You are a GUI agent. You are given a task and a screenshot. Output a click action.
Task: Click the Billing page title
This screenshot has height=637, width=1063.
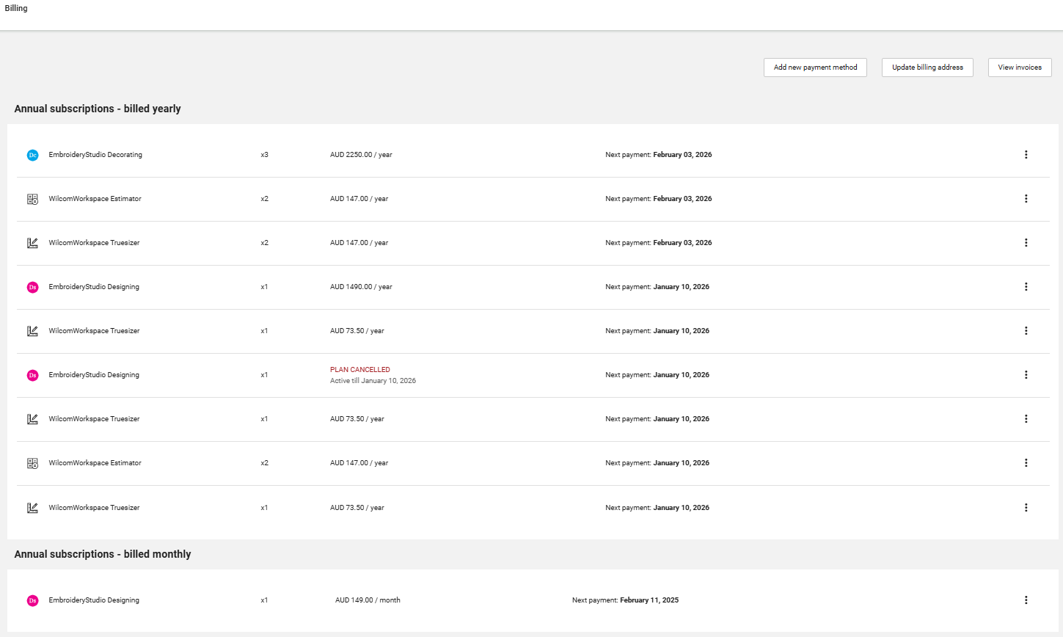16,8
